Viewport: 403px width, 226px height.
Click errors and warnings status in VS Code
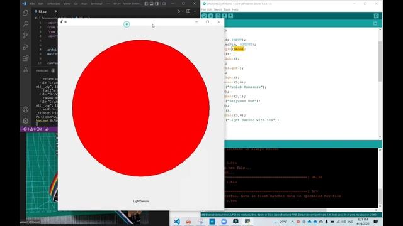pos(33,129)
